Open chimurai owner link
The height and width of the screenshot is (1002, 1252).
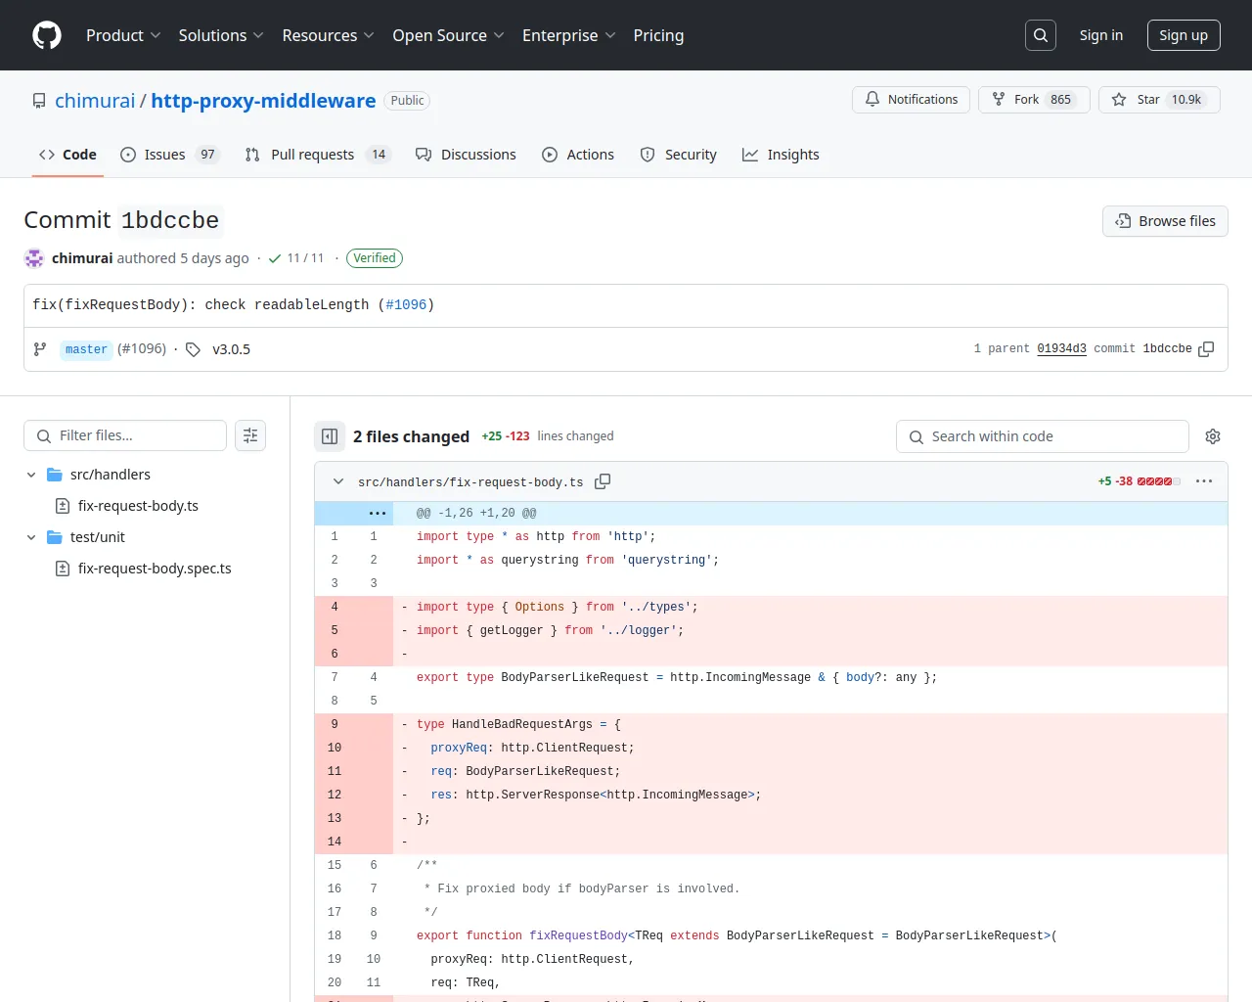coord(95,101)
